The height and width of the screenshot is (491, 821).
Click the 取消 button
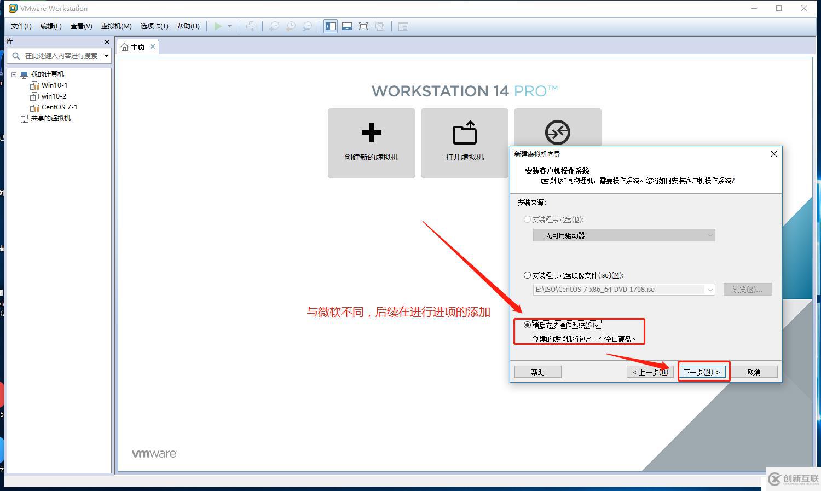pyautogui.click(x=754, y=372)
